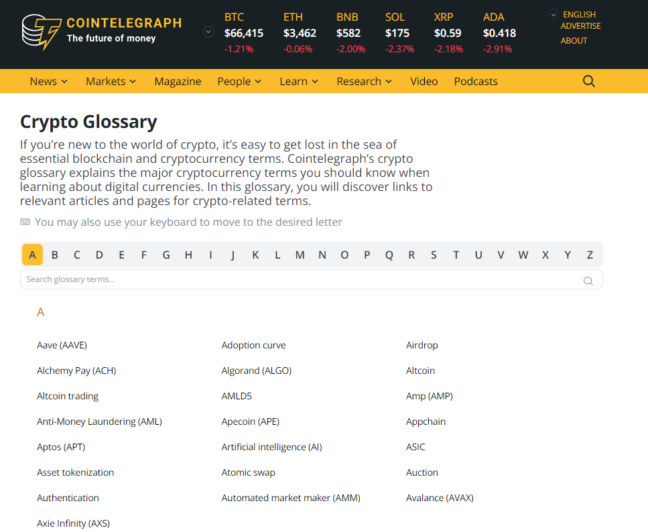The height and width of the screenshot is (532, 648).
Task: Open the BTC price ticker
Action: tap(243, 33)
